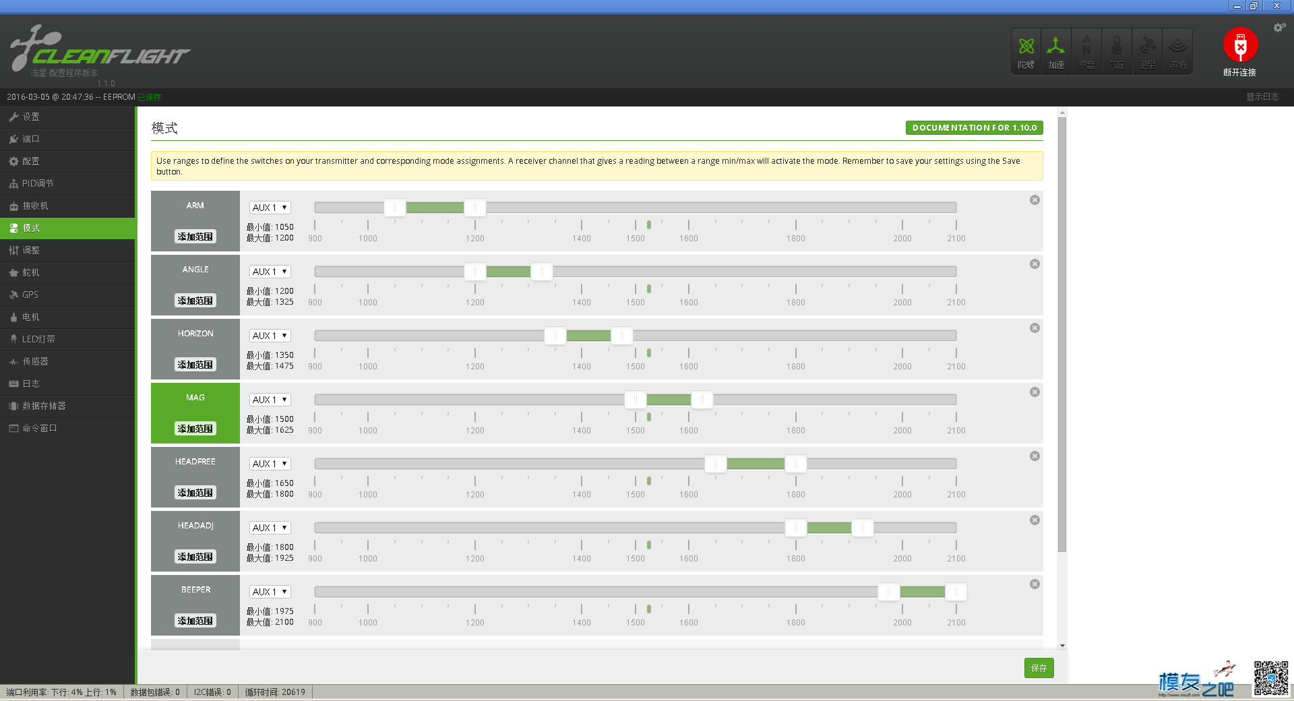Open the 配置 configuration tab
The width and height of the screenshot is (1294, 701).
[x=67, y=161]
